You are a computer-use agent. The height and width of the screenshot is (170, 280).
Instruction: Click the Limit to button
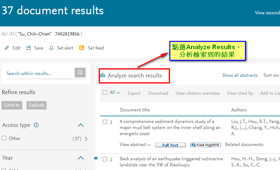click(x=12, y=105)
